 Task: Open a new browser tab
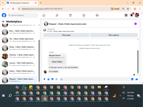point(41,3)
